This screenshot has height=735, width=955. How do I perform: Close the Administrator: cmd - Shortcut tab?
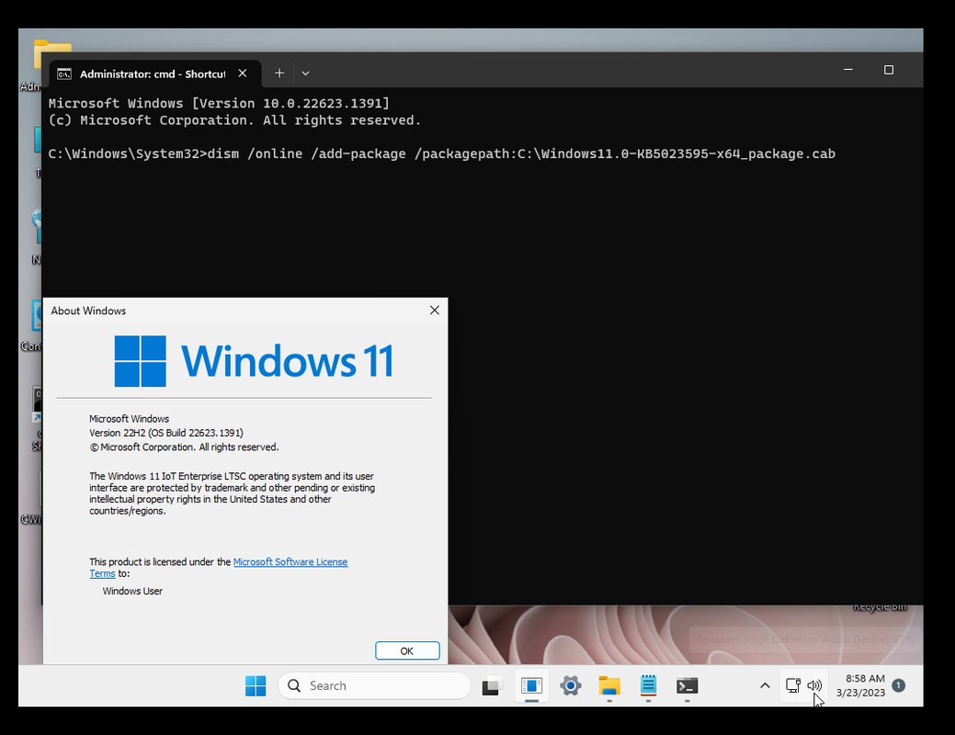coord(243,73)
